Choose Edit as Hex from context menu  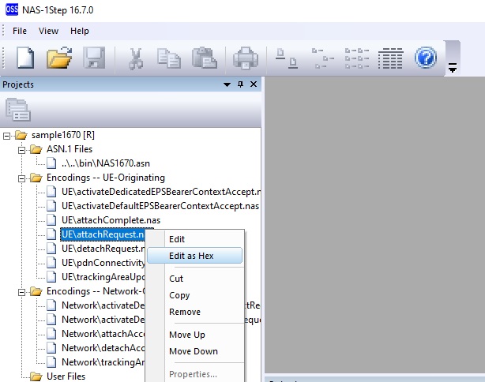[194, 256]
